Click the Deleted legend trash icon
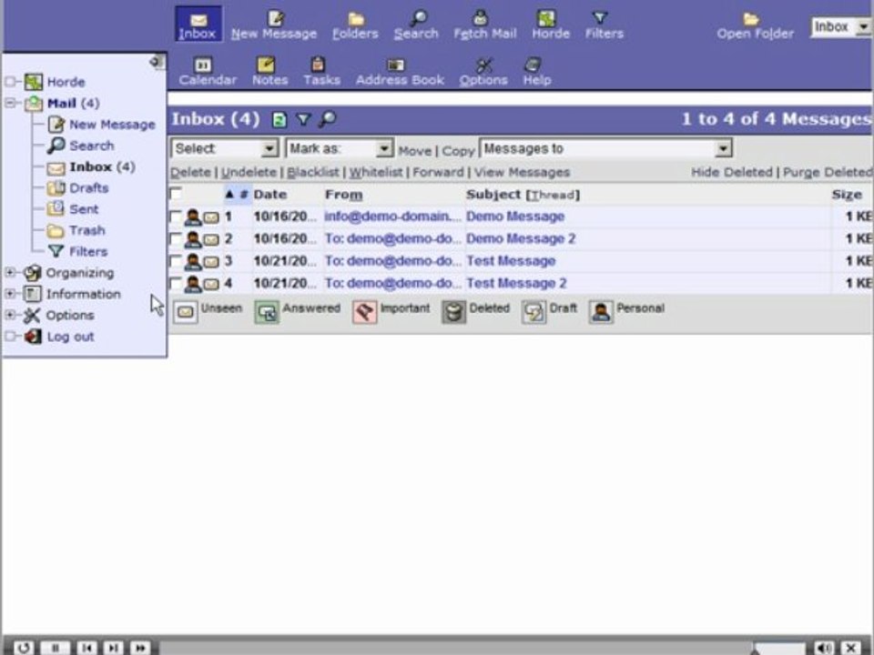Viewport: 874px width, 655px height. 453,312
